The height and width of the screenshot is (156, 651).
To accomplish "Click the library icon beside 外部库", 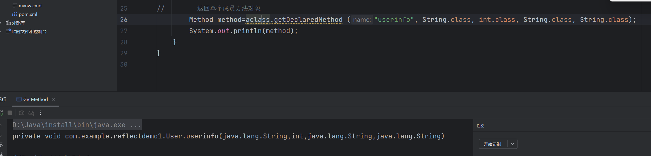I will [x=8, y=23].
